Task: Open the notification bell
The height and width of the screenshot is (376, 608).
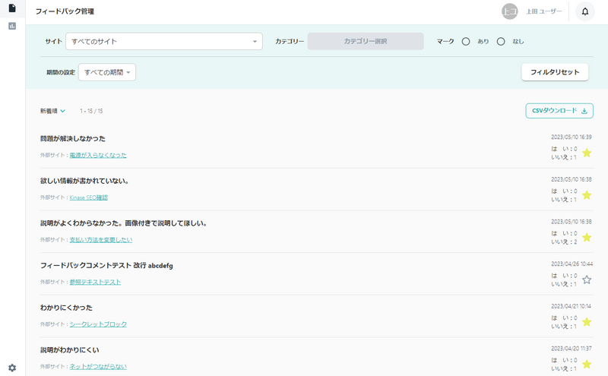Action: pos(584,11)
